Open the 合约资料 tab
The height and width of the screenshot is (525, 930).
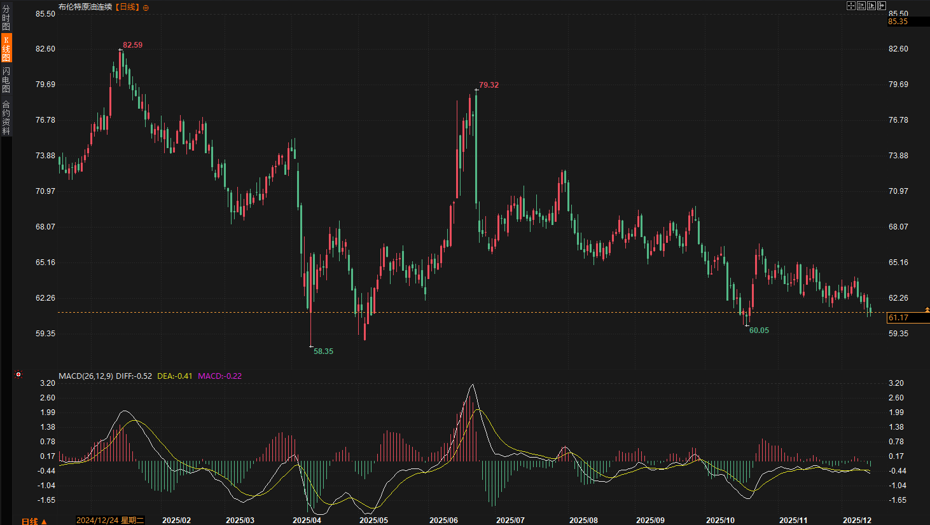pyautogui.click(x=6, y=117)
